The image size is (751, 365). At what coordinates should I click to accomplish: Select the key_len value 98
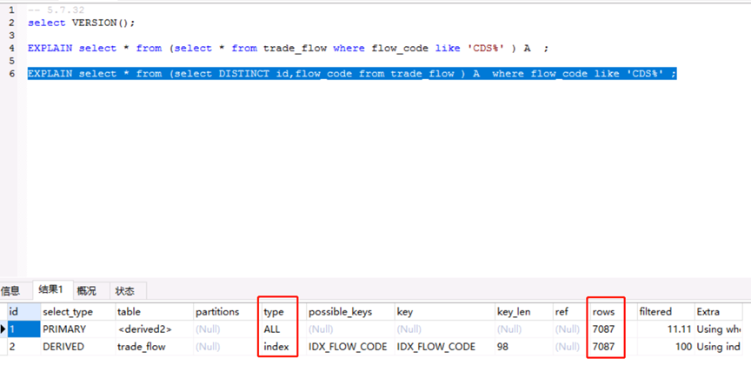pos(523,347)
